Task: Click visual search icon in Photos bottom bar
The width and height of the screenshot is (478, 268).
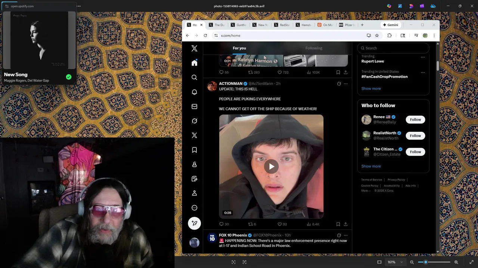Action: [233, 262]
